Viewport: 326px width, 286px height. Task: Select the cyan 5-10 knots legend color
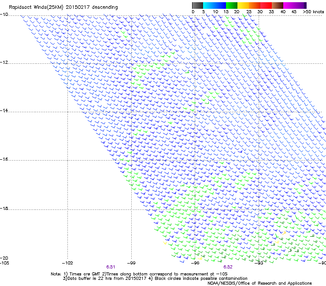point(209,5)
